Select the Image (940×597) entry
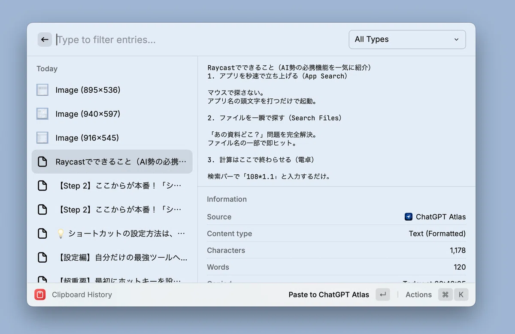This screenshot has height=334, width=515. pos(112,114)
